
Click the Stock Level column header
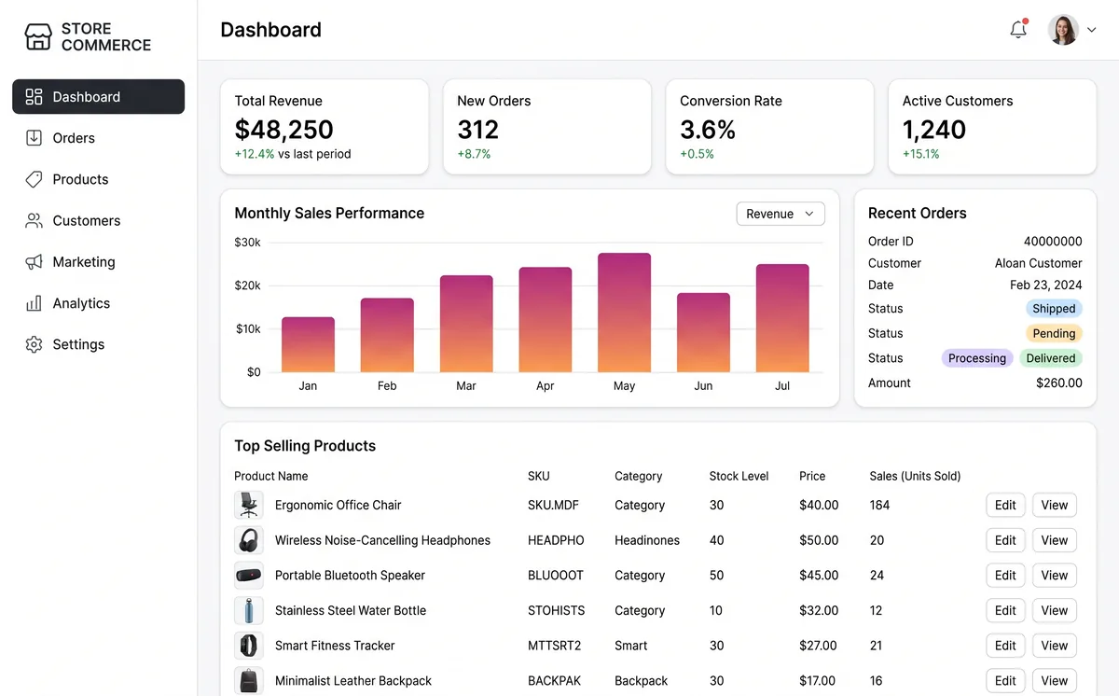pyautogui.click(x=739, y=476)
